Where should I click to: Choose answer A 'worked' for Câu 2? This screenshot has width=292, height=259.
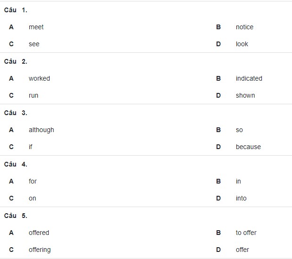pyautogui.click(x=39, y=79)
